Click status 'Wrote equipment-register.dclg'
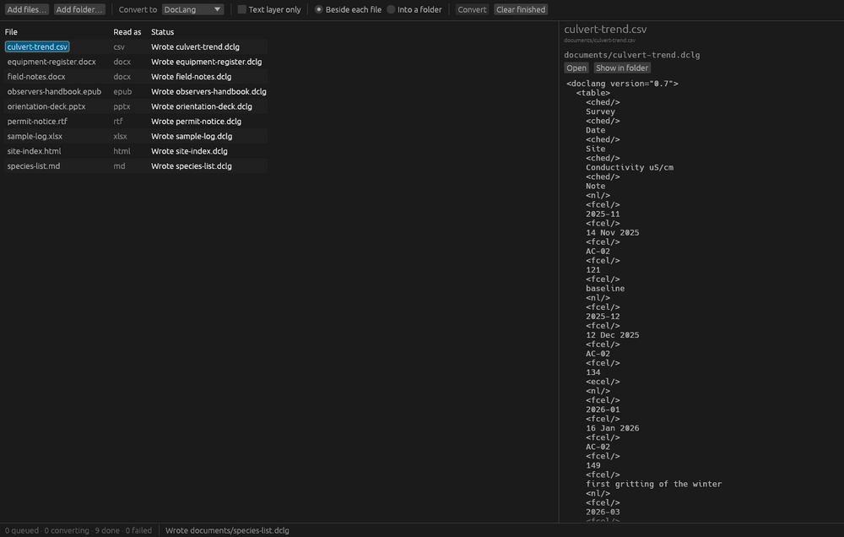 coord(207,62)
